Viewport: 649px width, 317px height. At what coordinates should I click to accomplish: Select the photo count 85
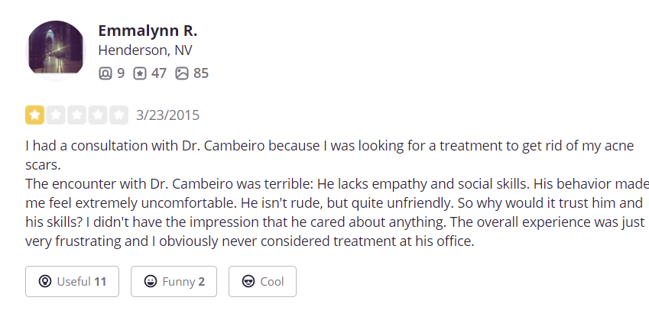coord(201,73)
